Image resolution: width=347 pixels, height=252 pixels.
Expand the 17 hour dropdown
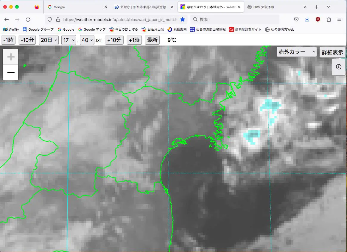(69, 40)
